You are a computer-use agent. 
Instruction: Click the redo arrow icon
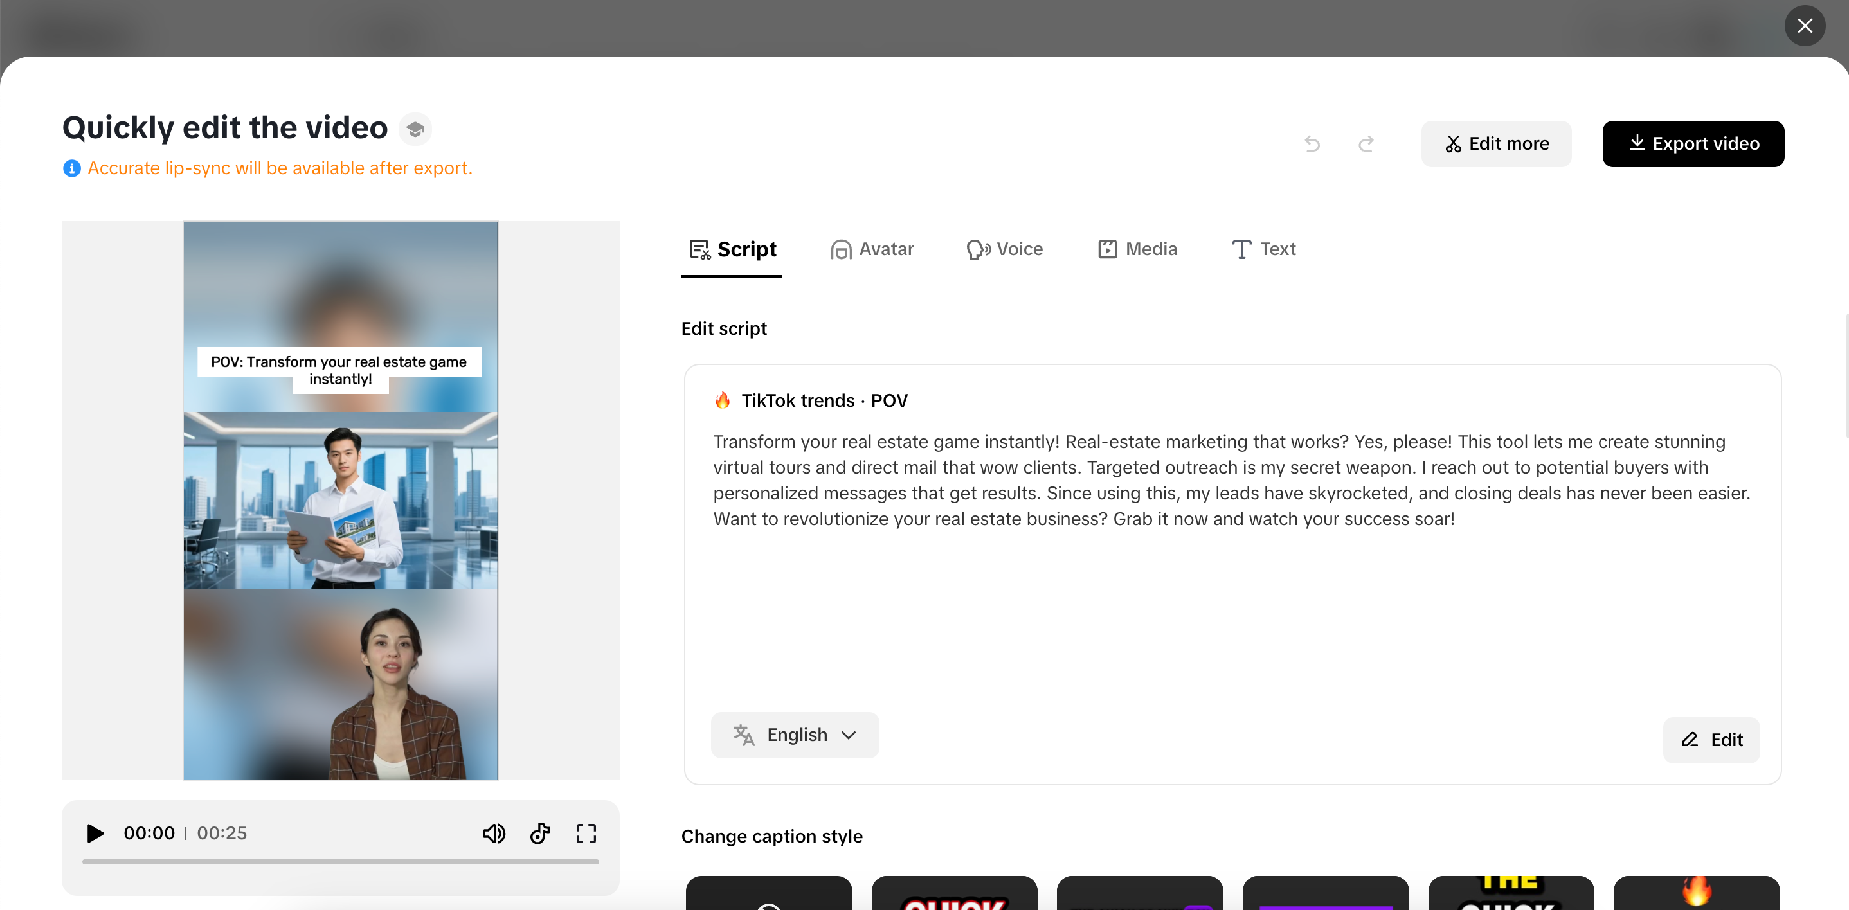(1366, 144)
